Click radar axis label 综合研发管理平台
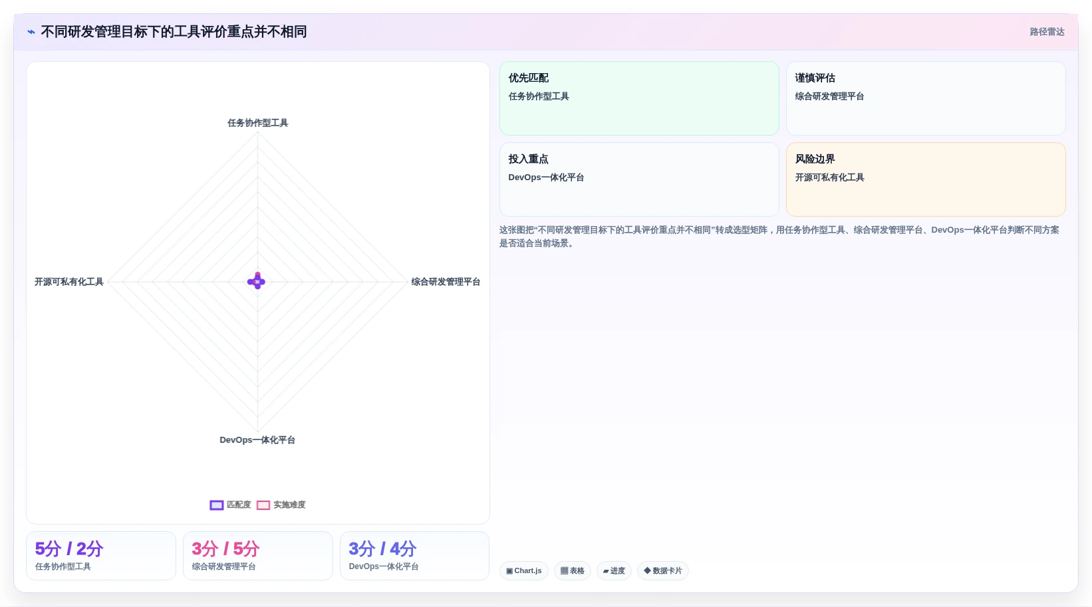Screen dimensions: 1092x607 [446, 282]
